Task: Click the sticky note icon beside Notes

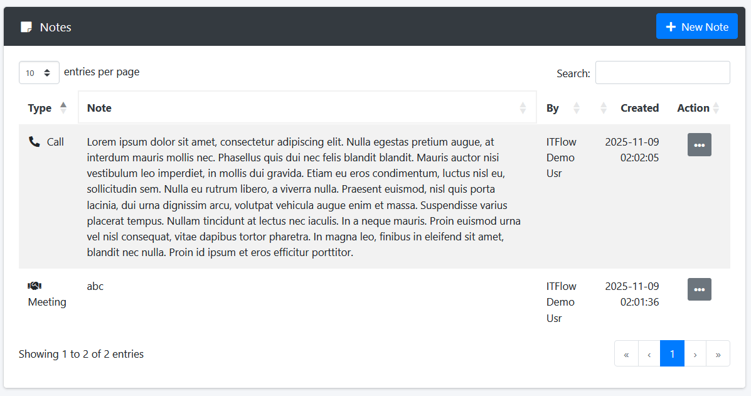Action: click(x=26, y=27)
